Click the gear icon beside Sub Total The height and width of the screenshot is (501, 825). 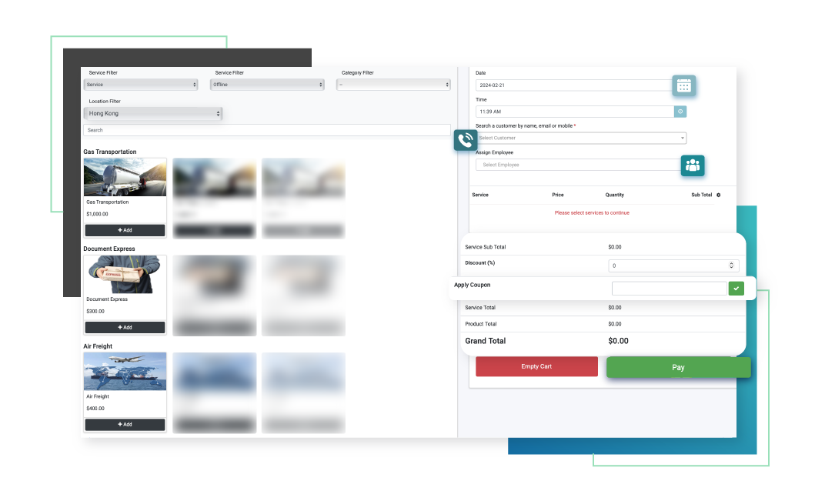(x=719, y=195)
